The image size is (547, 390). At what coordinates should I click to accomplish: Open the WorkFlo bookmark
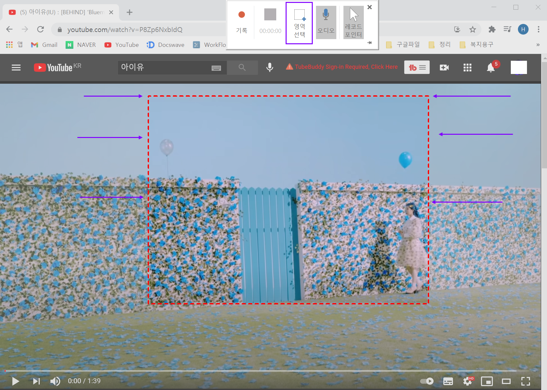point(209,45)
